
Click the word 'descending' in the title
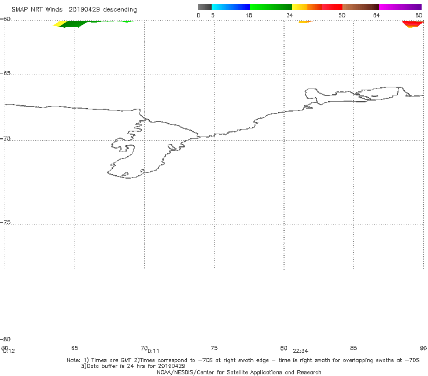(x=120, y=10)
